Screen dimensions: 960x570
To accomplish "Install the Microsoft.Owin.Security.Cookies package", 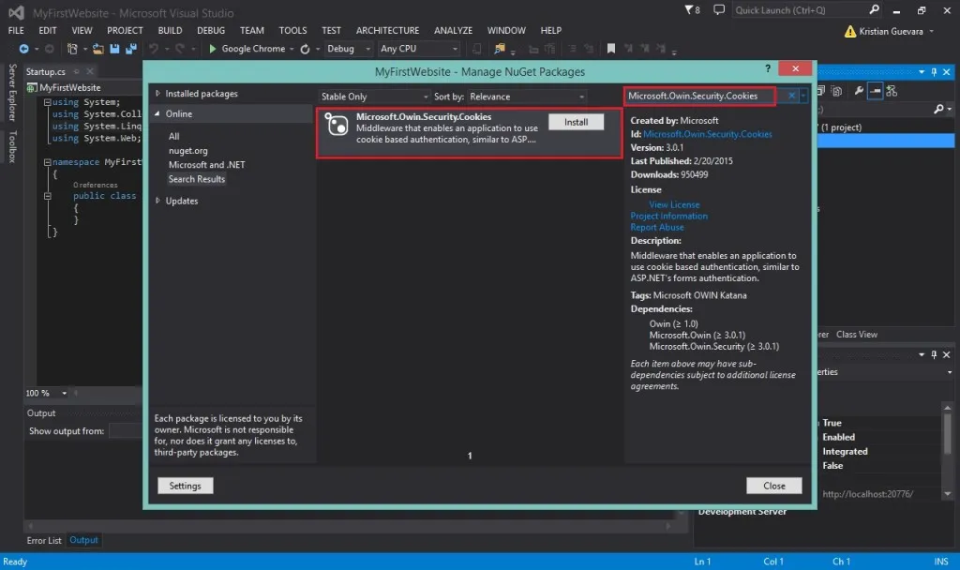I will tap(576, 122).
